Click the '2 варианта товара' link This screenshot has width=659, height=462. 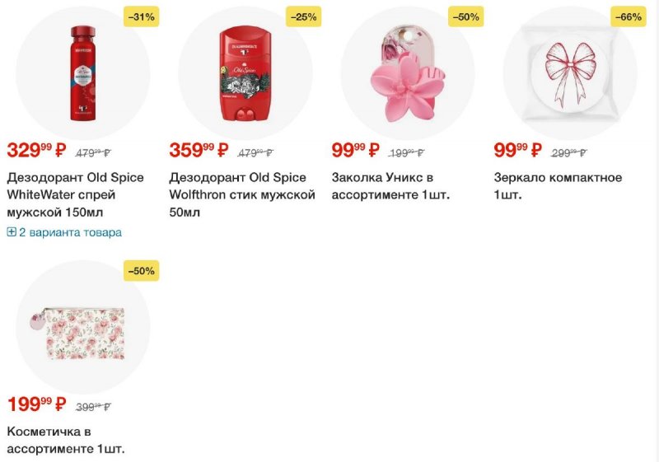tap(70, 232)
